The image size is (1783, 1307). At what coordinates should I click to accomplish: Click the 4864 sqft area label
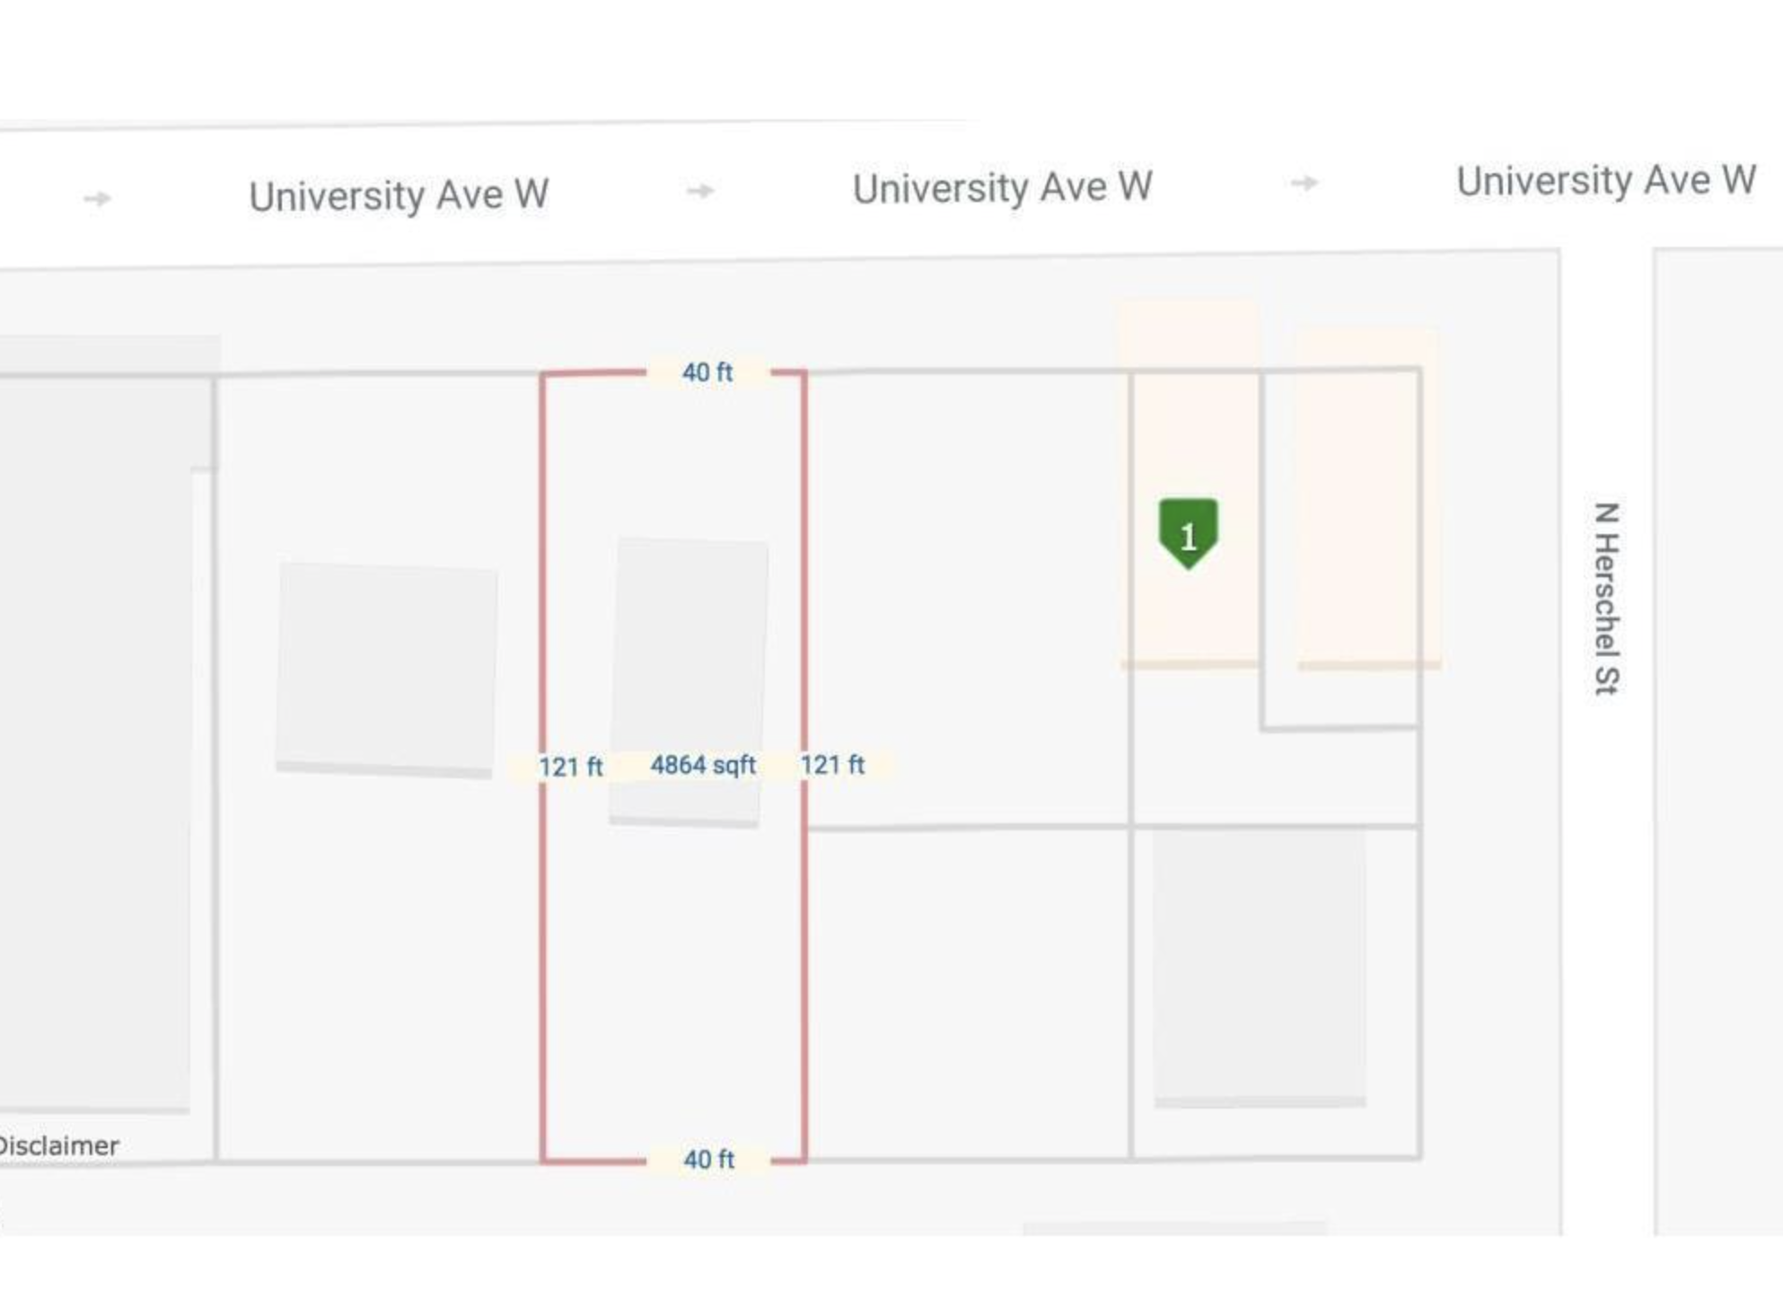coord(703,765)
